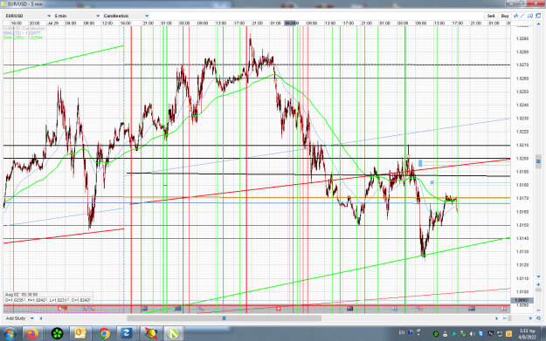Image resolution: width=546 pixels, height=341 pixels.
Task: Click the Buy button
Action: pyautogui.click(x=505, y=16)
